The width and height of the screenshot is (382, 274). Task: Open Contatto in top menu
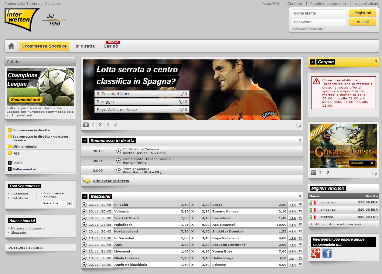(295, 4)
